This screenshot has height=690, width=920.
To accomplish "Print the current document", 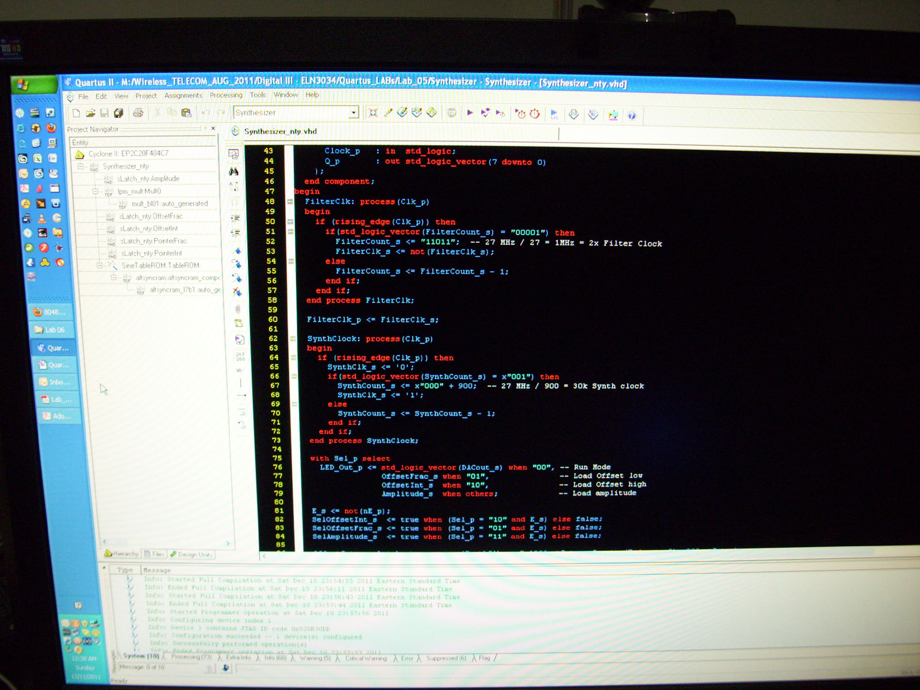I will (138, 113).
